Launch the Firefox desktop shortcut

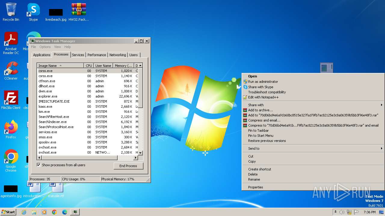point(11,129)
